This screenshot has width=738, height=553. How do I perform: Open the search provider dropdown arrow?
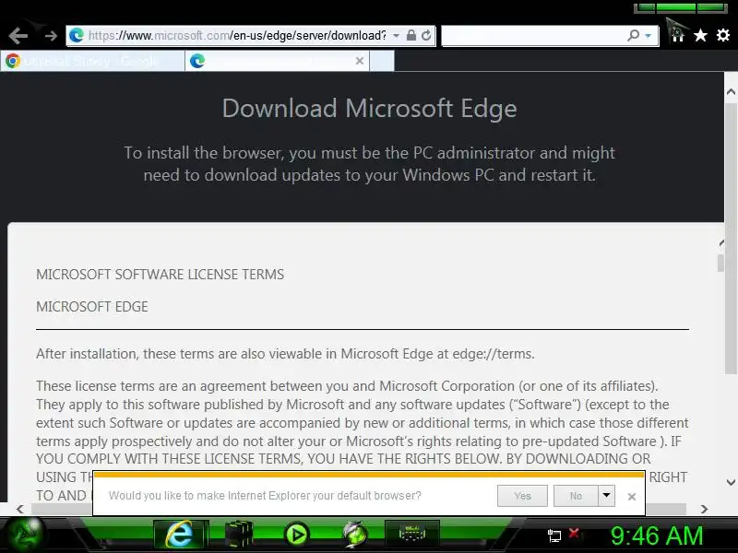[649, 36]
